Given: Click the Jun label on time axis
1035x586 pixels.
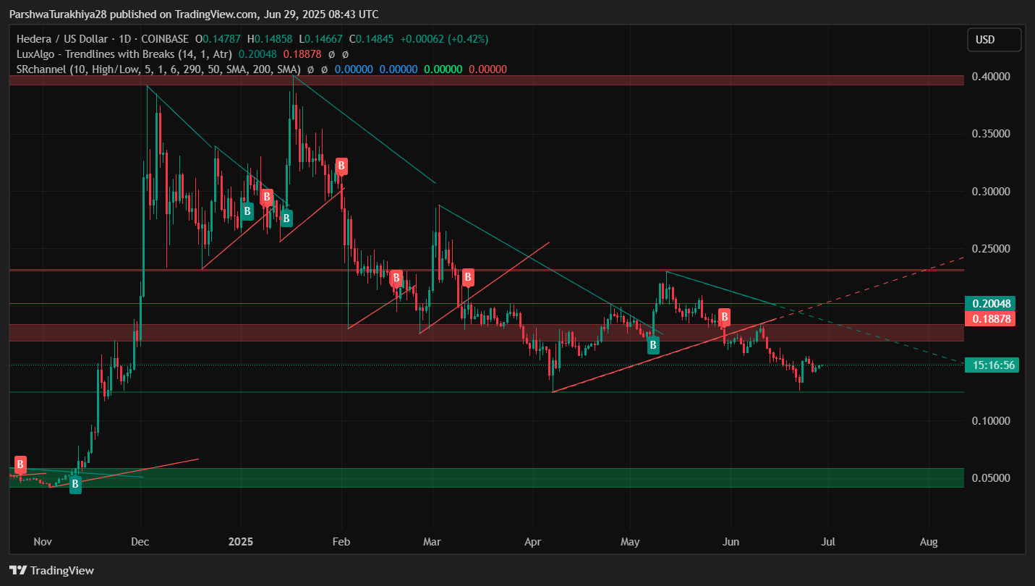Looking at the screenshot, I should [730, 541].
